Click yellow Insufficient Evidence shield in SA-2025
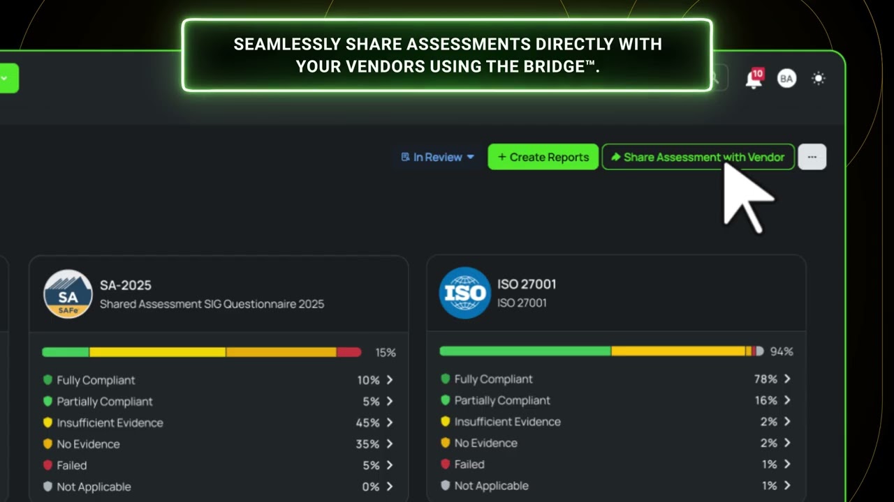Image resolution: width=894 pixels, height=502 pixels. pos(48,423)
